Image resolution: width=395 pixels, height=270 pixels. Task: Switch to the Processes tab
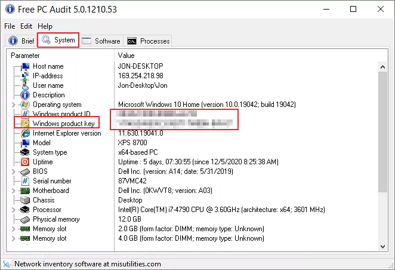point(149,41)
